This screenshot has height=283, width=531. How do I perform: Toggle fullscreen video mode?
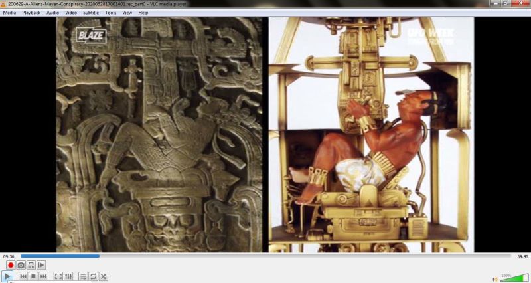click(x=58, y=276)
